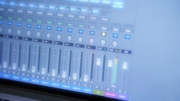Click the Audio 12 channel waveform icon

[59, 29]
